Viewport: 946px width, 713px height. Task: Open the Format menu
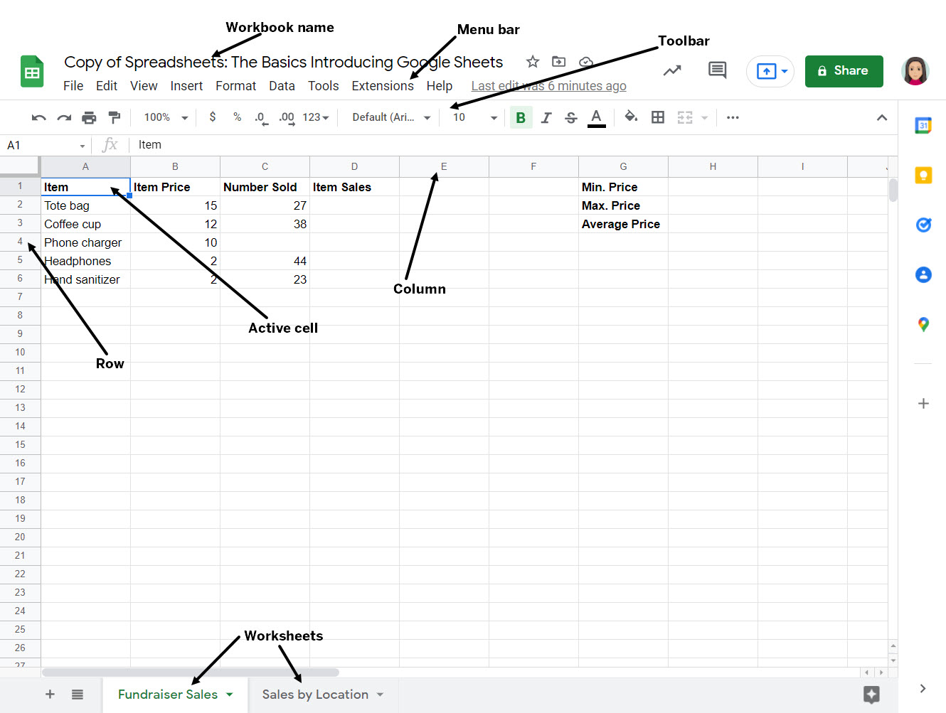(236, 86)
